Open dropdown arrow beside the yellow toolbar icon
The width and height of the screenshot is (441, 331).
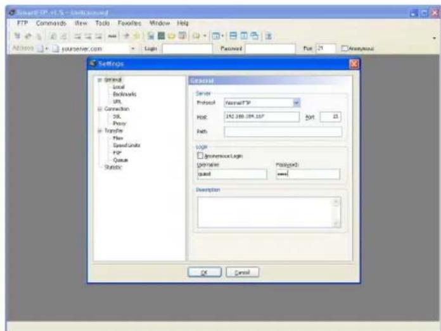click(205, 35)
